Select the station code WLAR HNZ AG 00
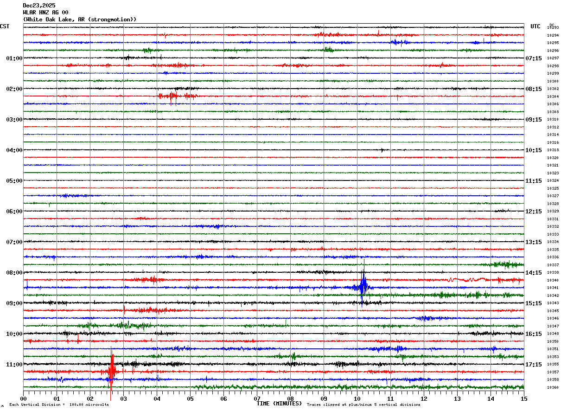The width and height of the screenshot is (561, 411). pos(45,13)
